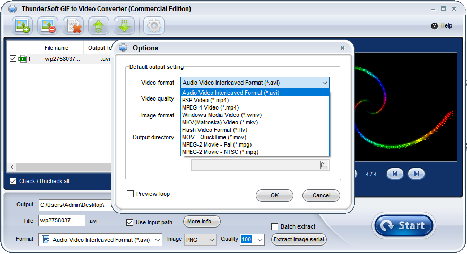Click the output directory text field
This screenshot has height=254, width=467.
click(256, 165)
